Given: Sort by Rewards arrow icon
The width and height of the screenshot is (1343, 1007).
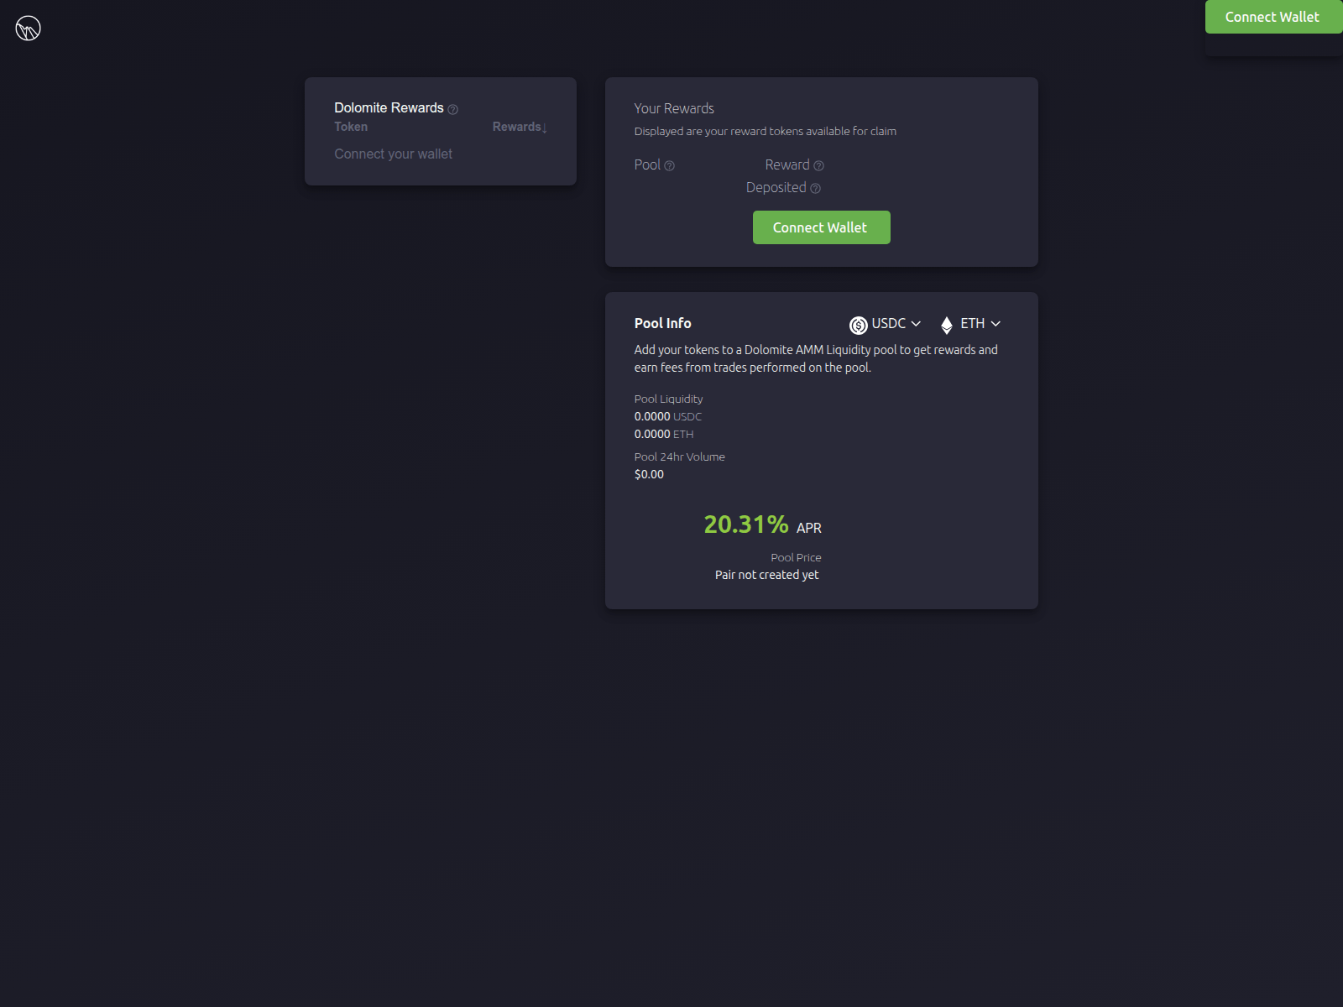Looking at the screenshot, I should 545,128.
